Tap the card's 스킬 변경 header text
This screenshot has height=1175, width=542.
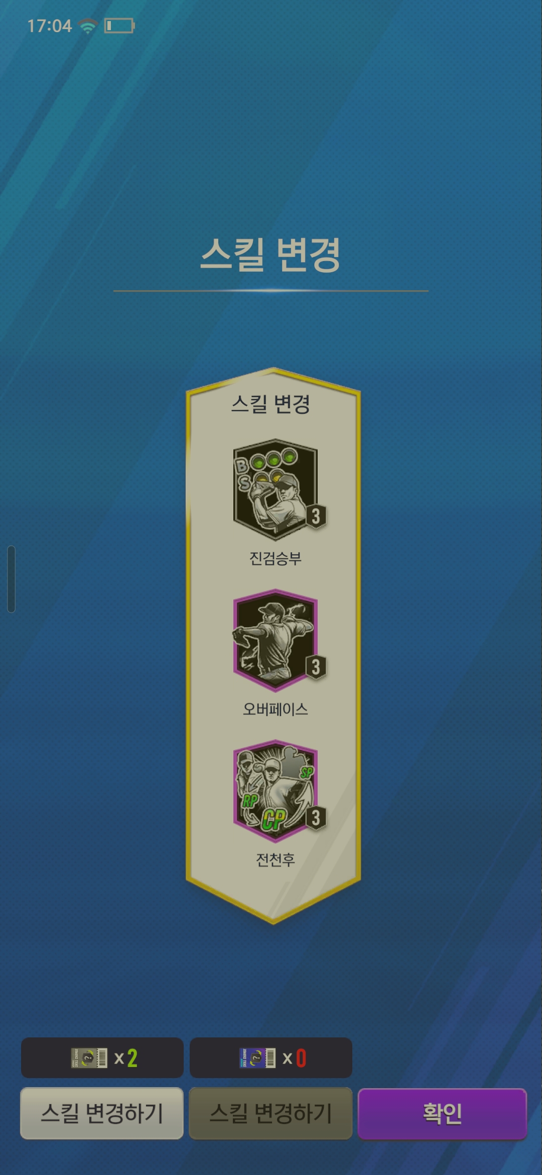click(270, 404)
